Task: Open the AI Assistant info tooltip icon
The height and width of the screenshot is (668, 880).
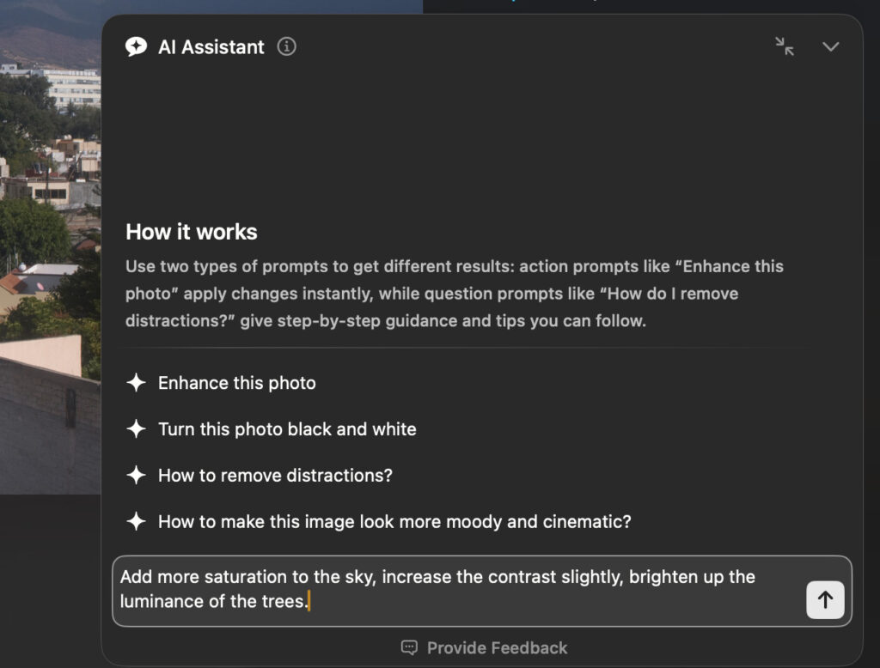Action: pos(287,47)
